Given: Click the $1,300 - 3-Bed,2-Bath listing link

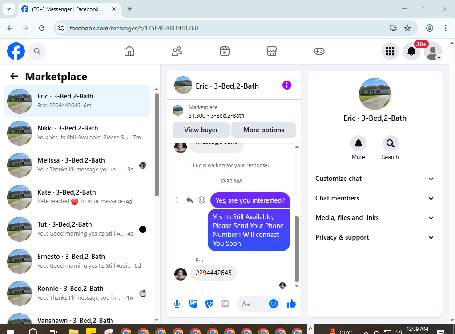Looking at the screenshot, I should pos(216,116).
